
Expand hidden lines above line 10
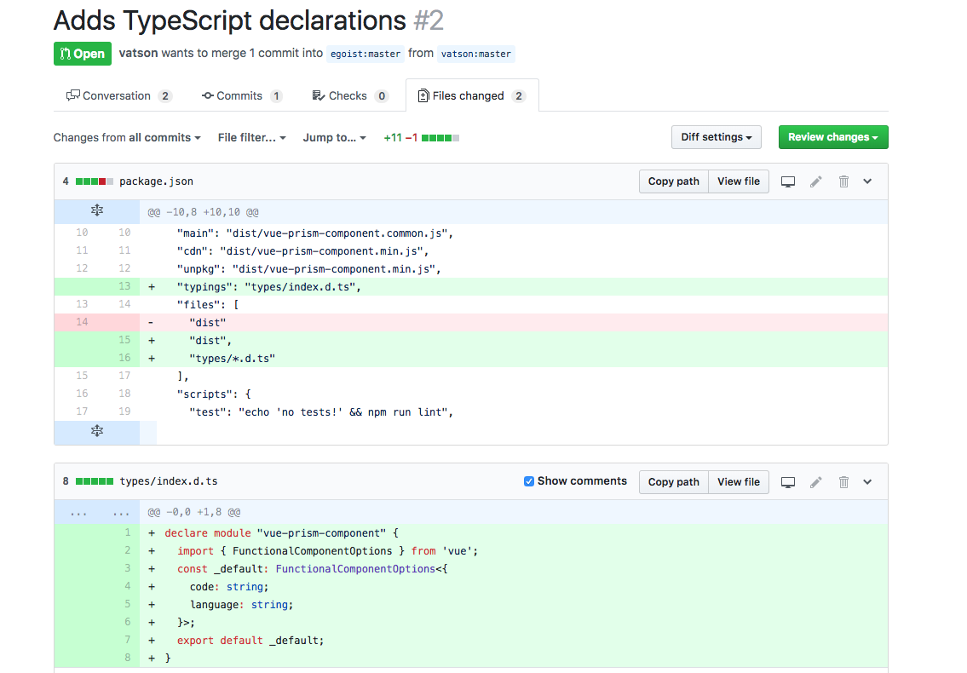point(97,211)
